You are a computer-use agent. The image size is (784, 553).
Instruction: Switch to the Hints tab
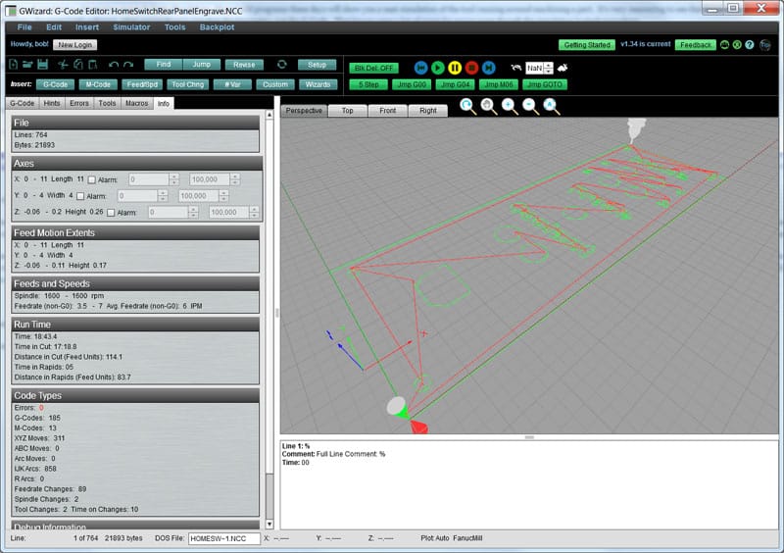pos(52,103)
